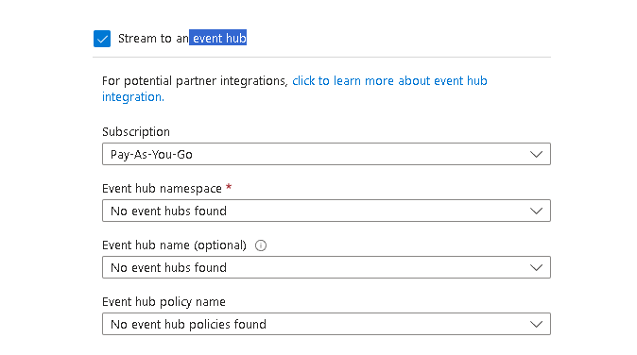637x355 pixels.
Task: Click the 'Event hub policy name' label
Action: (x=164, y=302)
